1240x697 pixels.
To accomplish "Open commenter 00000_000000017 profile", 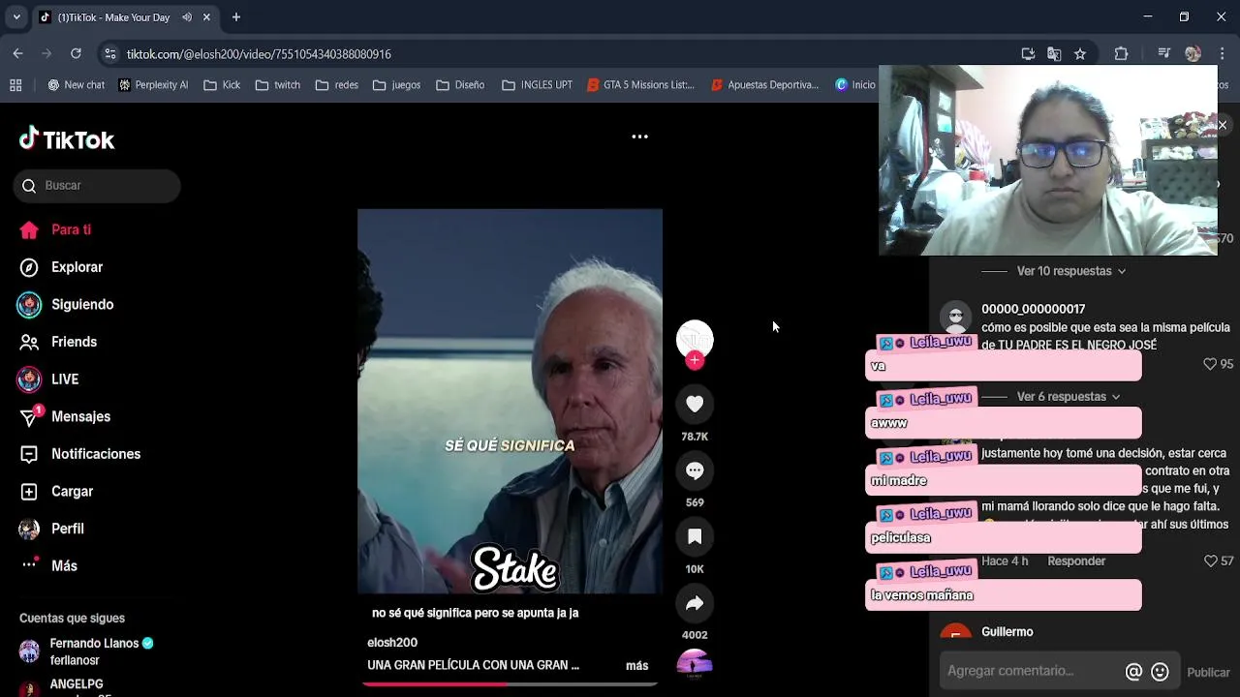I will click(x=1033, y=309).
